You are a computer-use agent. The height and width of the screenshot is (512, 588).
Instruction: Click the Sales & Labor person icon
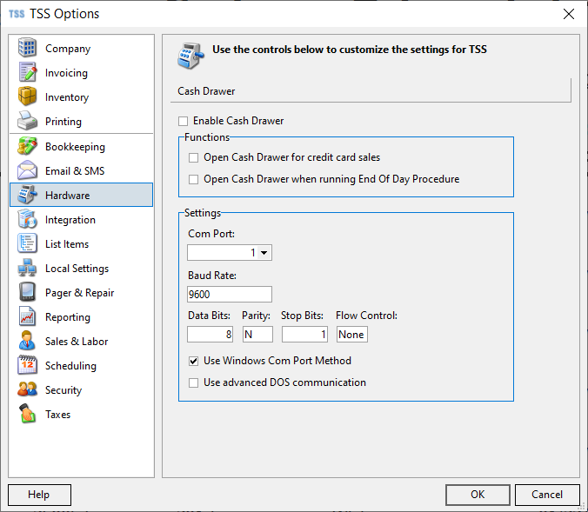[x=27, y=341]
